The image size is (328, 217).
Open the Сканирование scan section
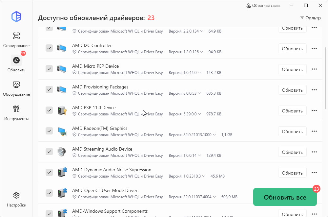click(16, 40)
